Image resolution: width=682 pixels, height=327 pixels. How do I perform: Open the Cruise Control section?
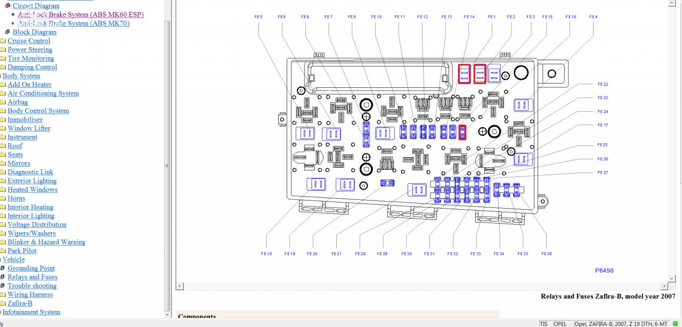[x=29, y=41]
